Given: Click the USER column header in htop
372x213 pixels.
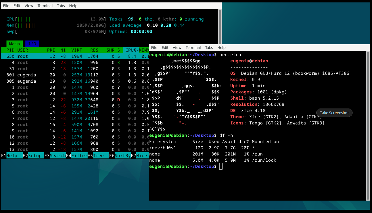Looking at the screenshot, I should click(23, 50).
